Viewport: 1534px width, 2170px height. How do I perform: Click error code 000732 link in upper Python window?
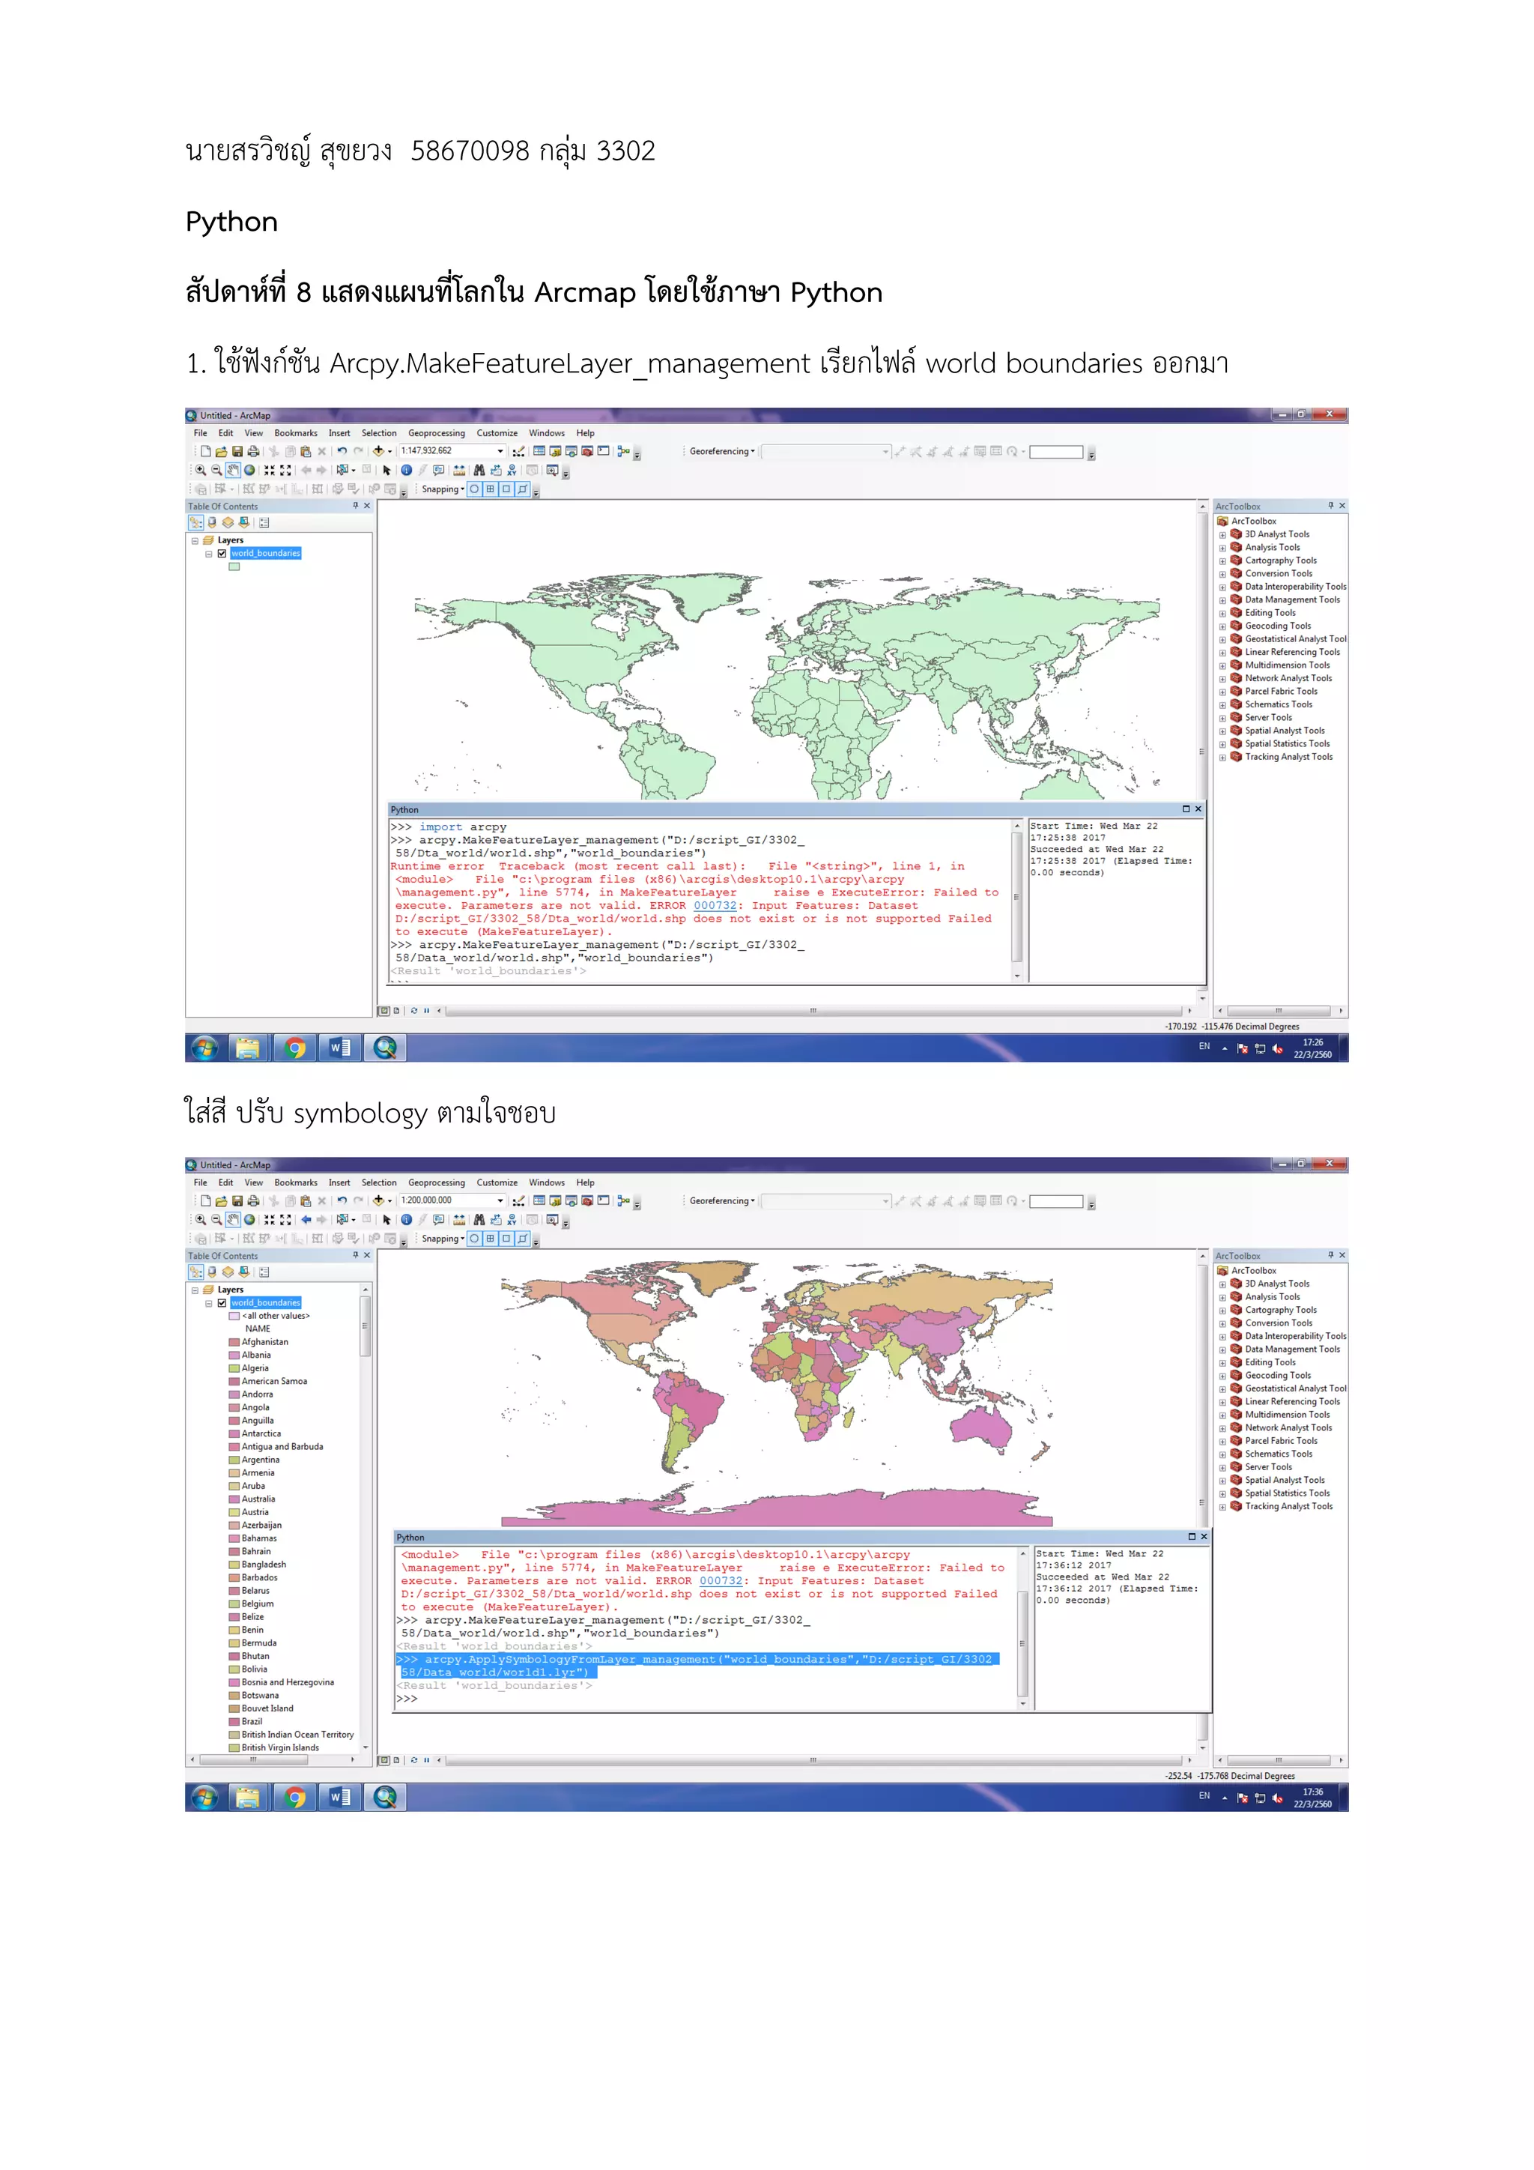click(x=715, y=905)
